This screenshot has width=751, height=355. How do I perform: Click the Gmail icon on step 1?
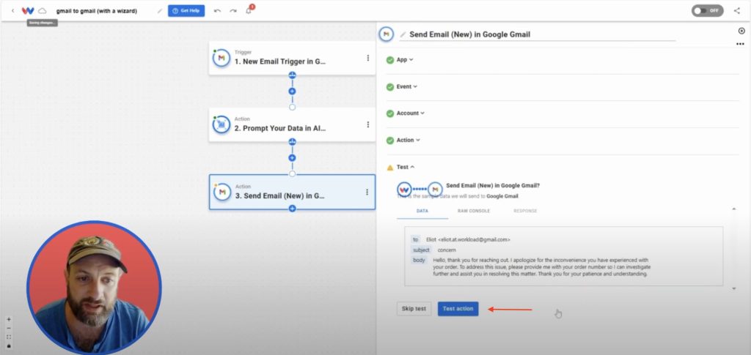point(221,58)
